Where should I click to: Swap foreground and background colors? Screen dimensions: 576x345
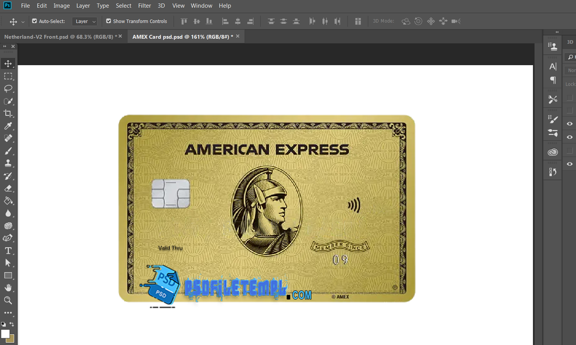[x=12, y=324]
